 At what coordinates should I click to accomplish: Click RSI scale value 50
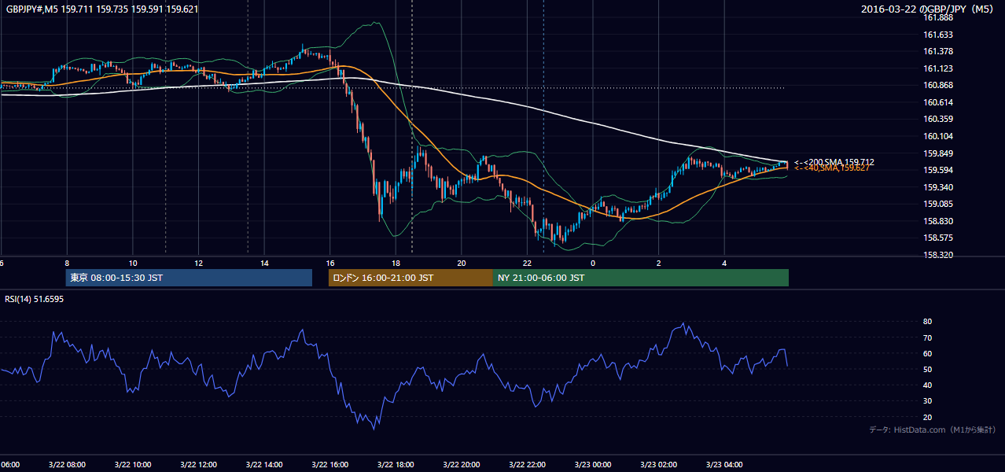pos(927,369)
